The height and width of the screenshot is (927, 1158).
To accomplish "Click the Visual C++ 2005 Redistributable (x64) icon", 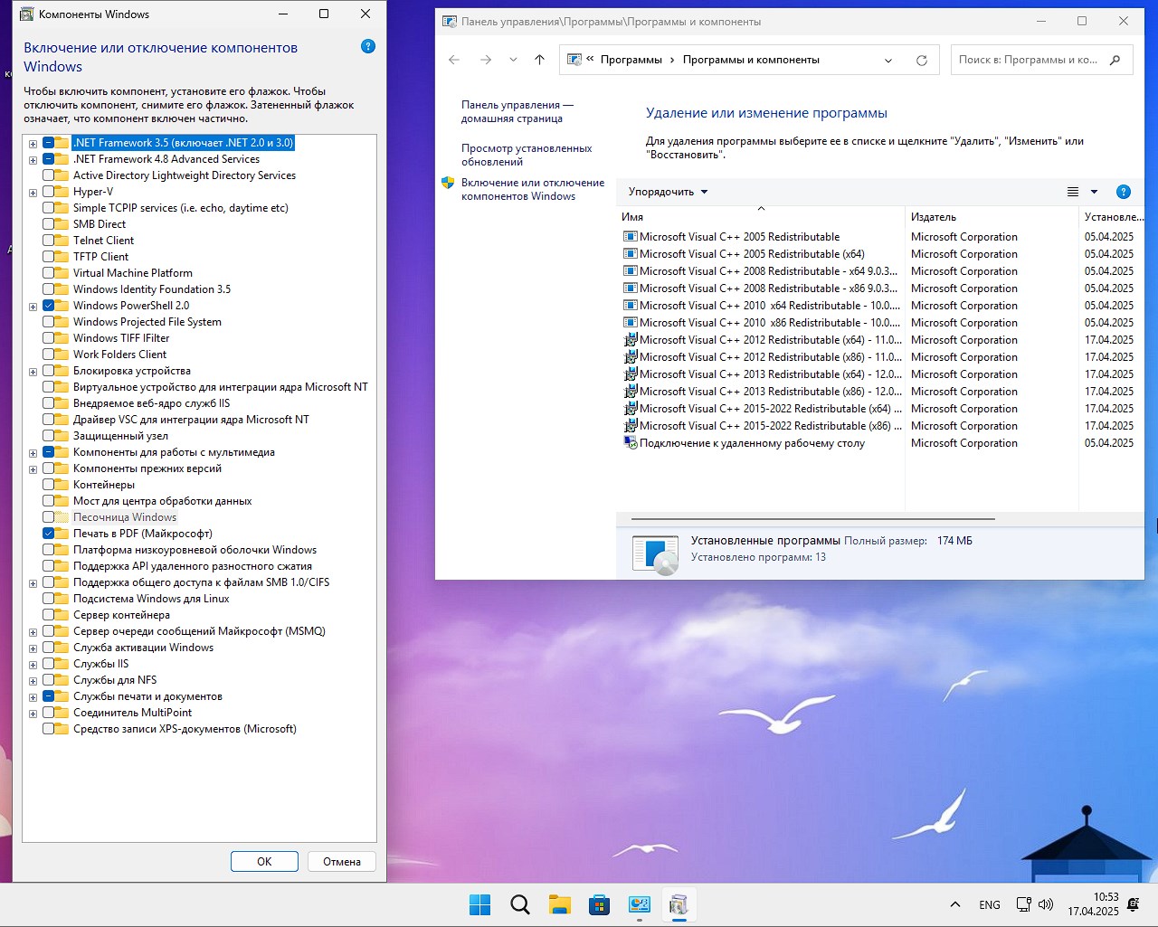I will (631, 254).
